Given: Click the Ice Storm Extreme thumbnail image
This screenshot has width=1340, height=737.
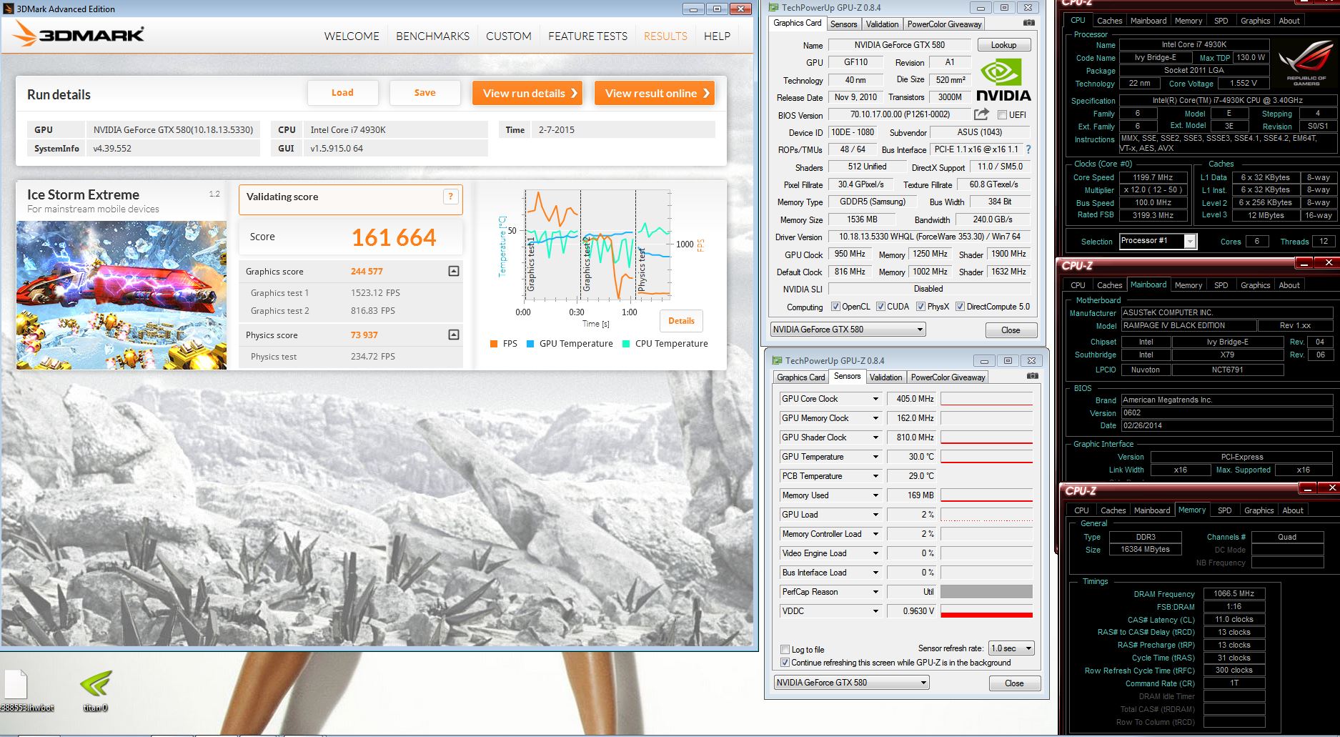Looking at the screenshot, I should [121, 295].
